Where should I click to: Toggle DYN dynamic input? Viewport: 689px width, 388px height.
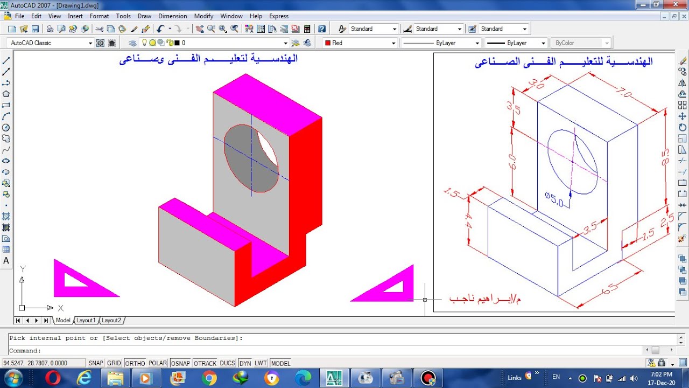(x=245, y=363)
